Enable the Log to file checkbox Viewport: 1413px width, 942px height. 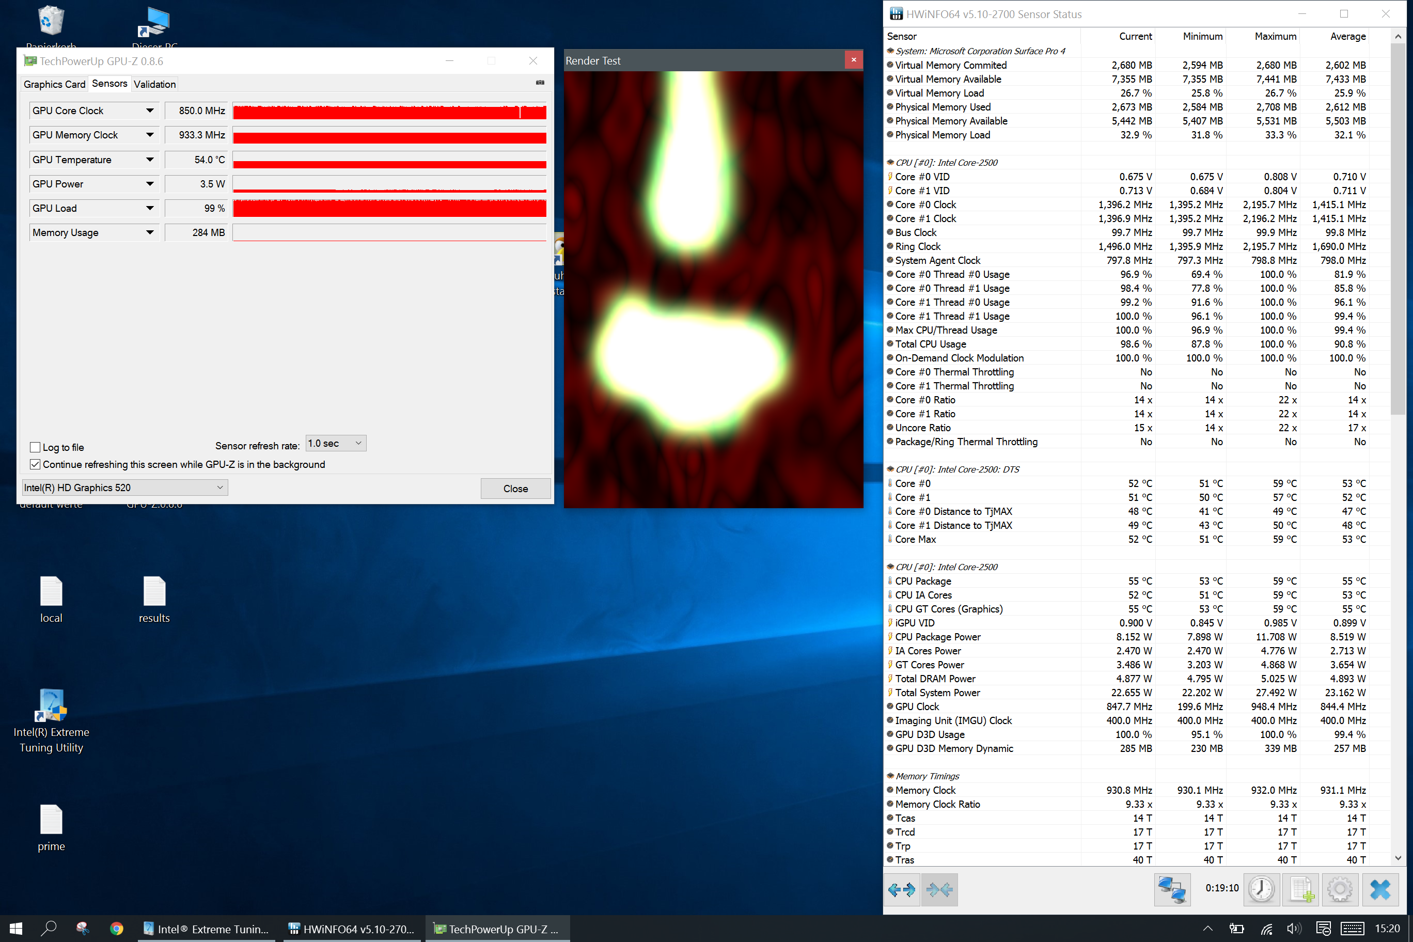tap(36, 448)
